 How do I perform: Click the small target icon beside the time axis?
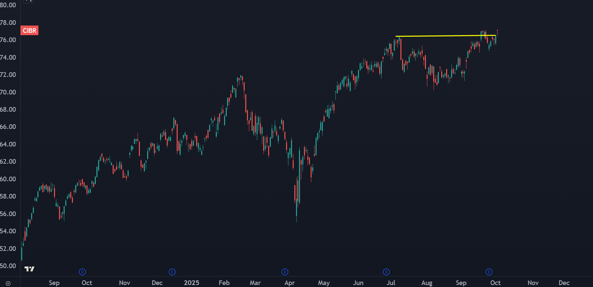tap(8, 283)
